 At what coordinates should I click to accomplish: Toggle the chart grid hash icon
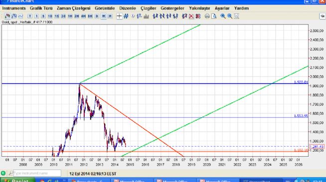(x=126, y=16)
